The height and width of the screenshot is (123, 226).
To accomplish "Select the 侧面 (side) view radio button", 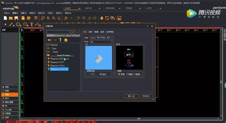I will tap(127, 74).
